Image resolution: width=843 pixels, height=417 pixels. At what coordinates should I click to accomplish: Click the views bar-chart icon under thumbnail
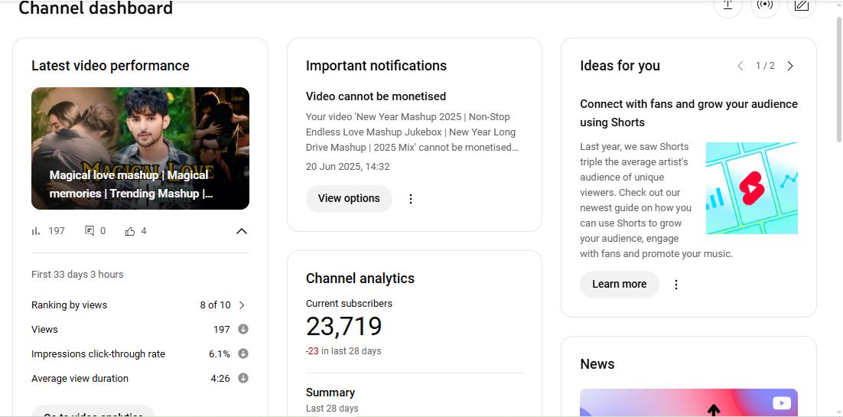tap(36, 231)
